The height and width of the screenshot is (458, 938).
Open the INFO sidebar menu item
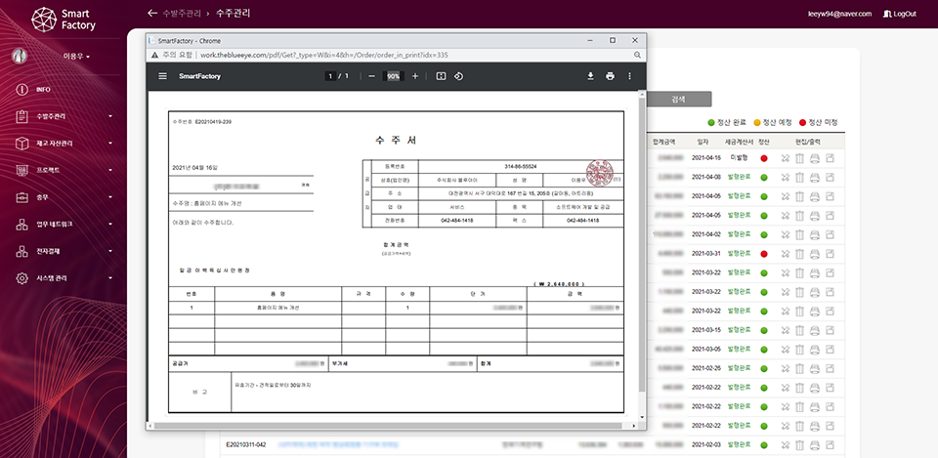tap(44, 90)
